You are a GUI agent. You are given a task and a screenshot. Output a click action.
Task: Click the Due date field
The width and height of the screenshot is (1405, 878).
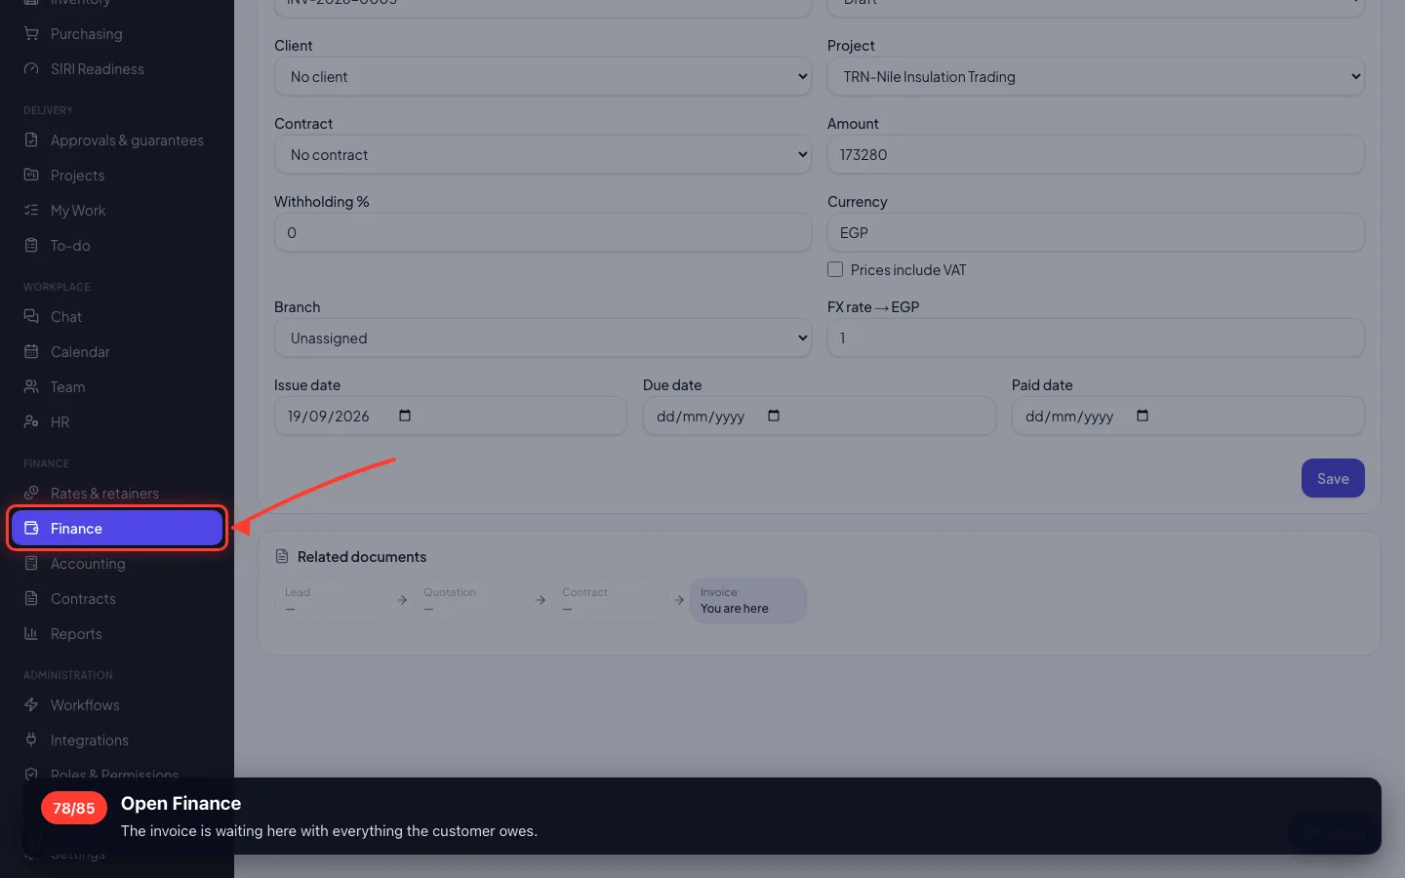pos(819,416)
